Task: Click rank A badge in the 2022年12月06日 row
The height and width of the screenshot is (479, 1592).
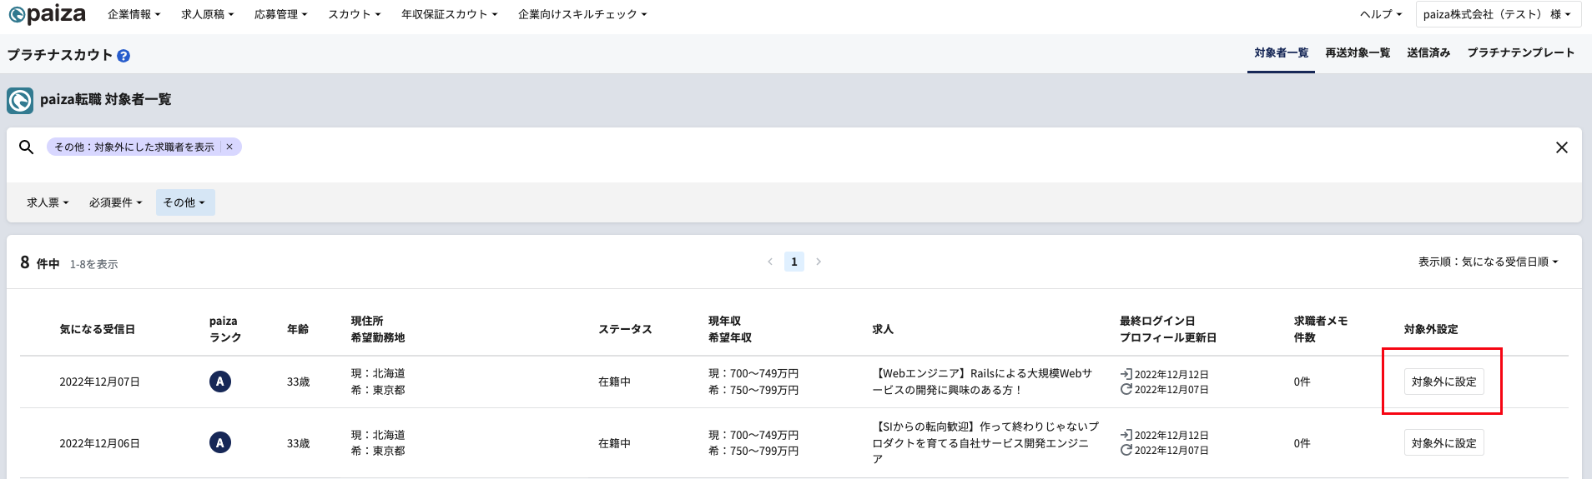Action: (220, 442)
